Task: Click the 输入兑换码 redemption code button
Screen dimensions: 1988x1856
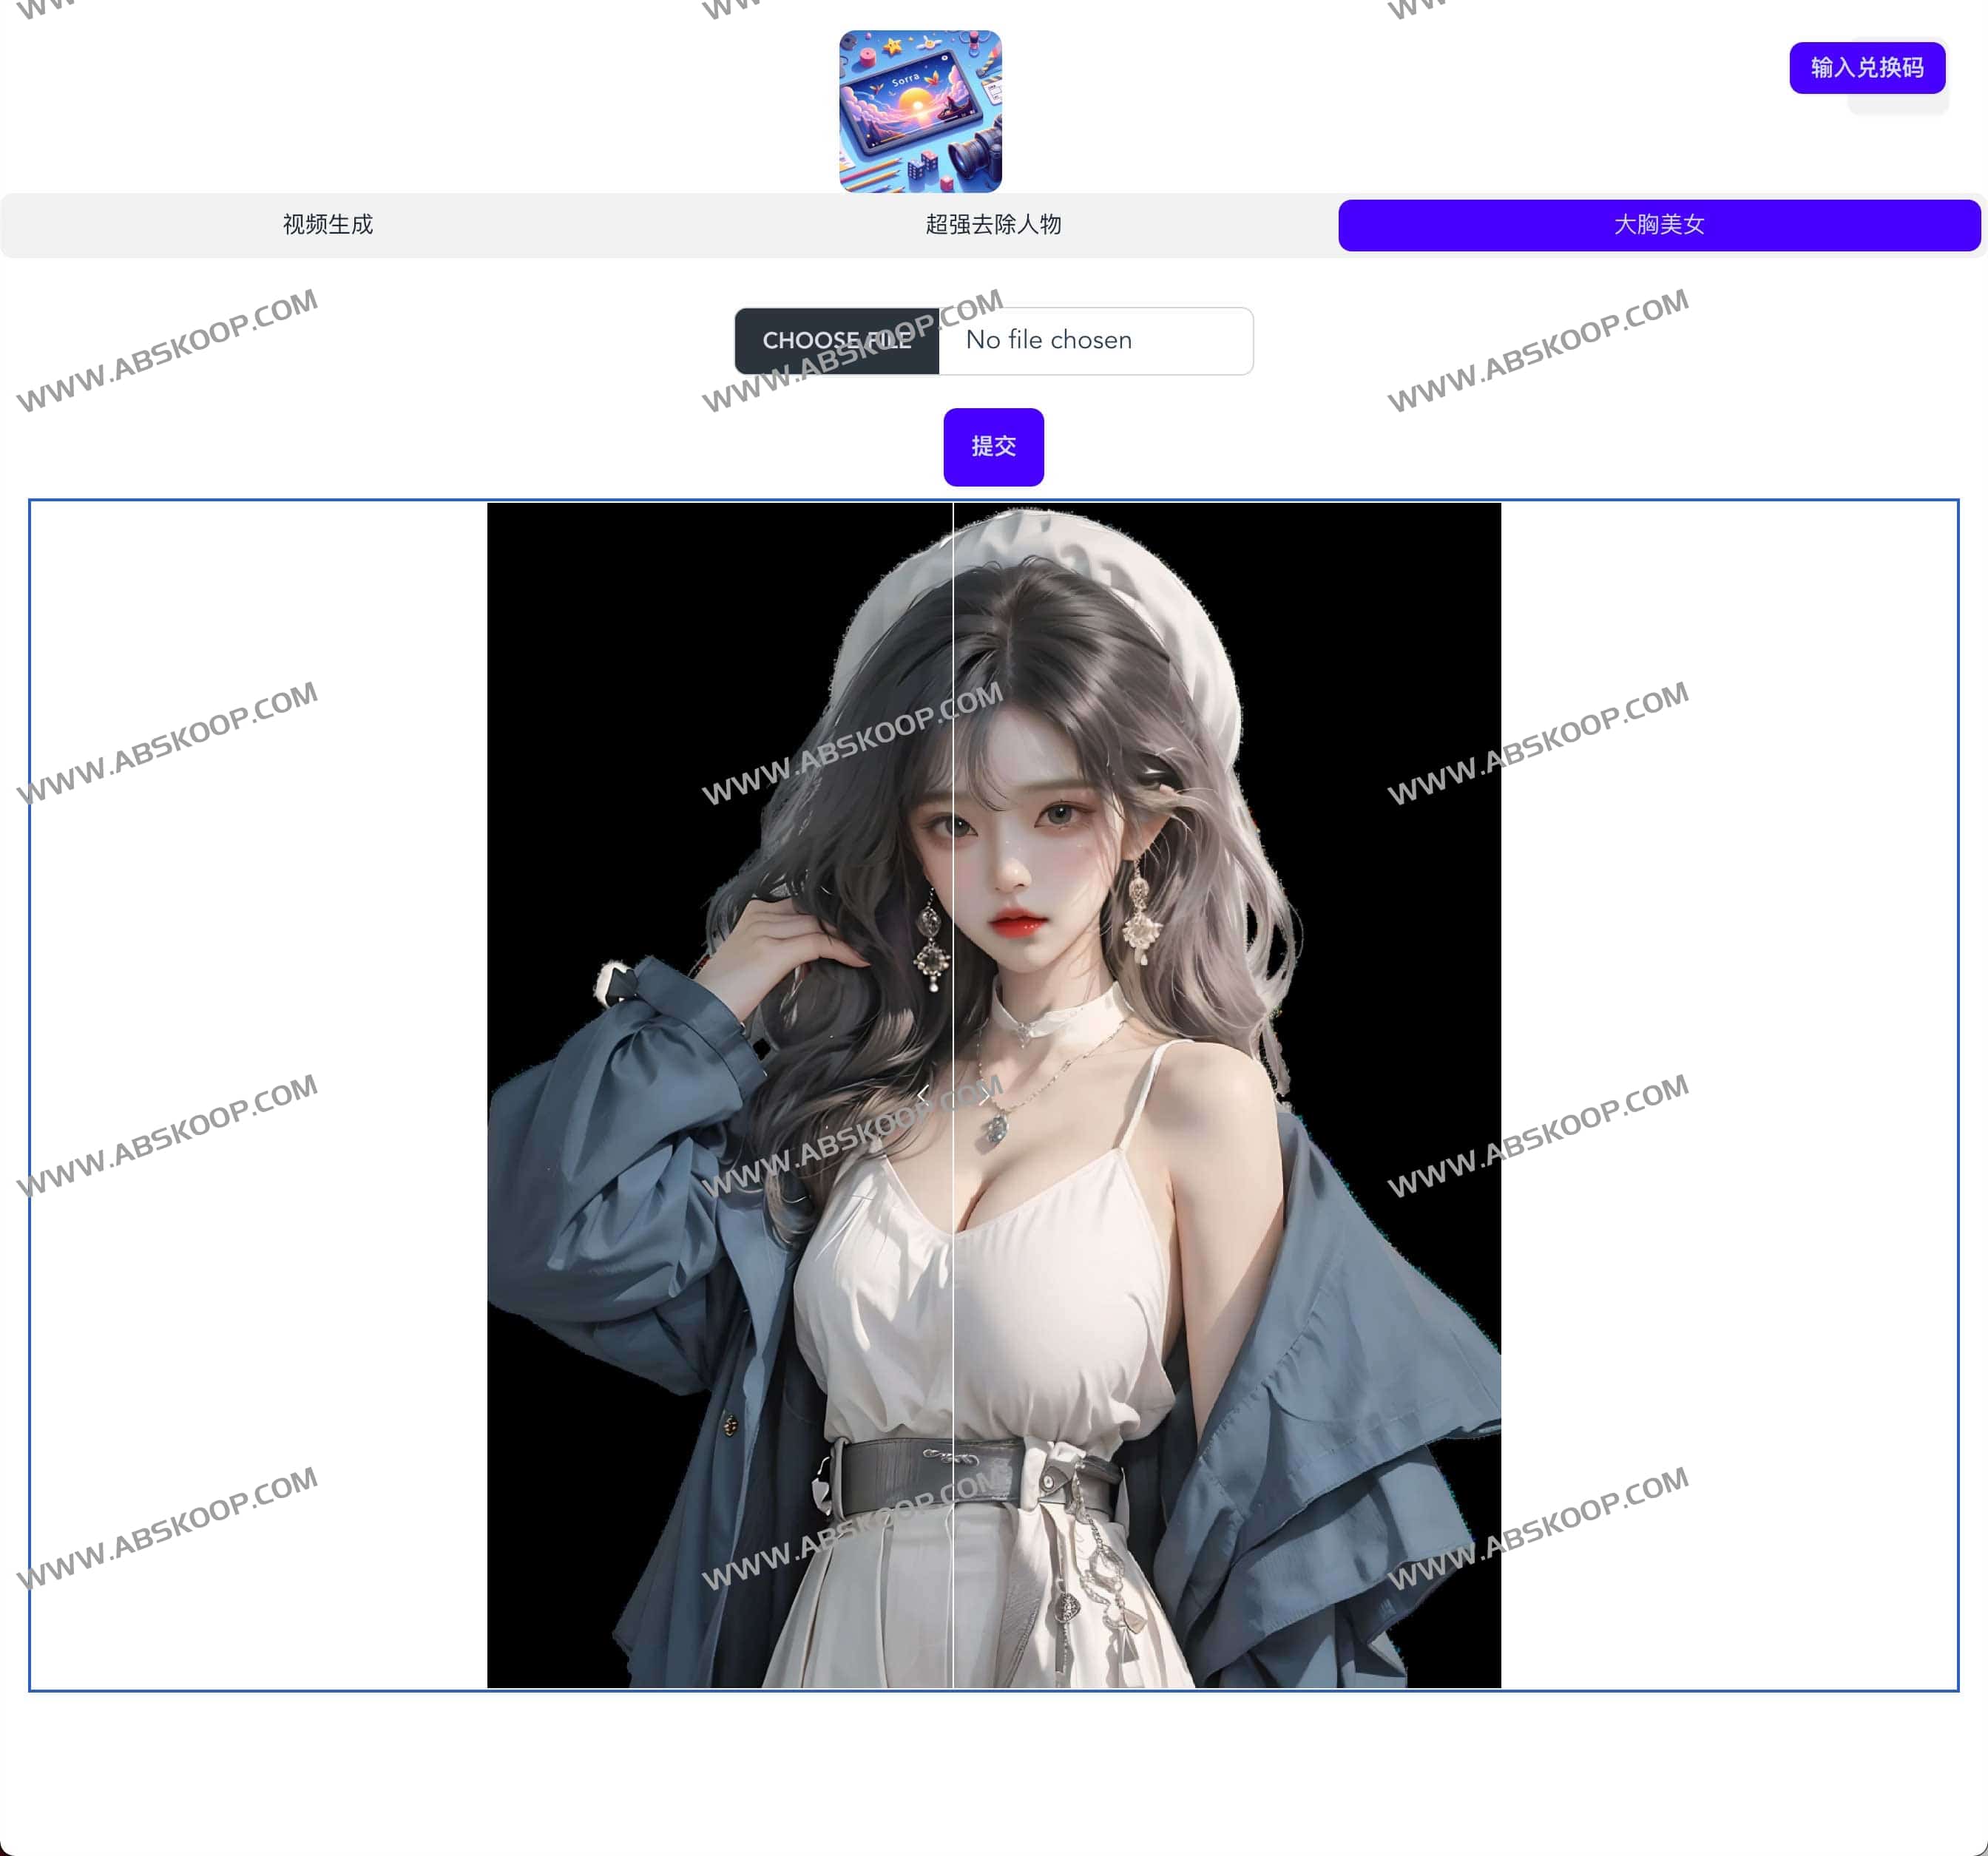Action: point(1868,69)
